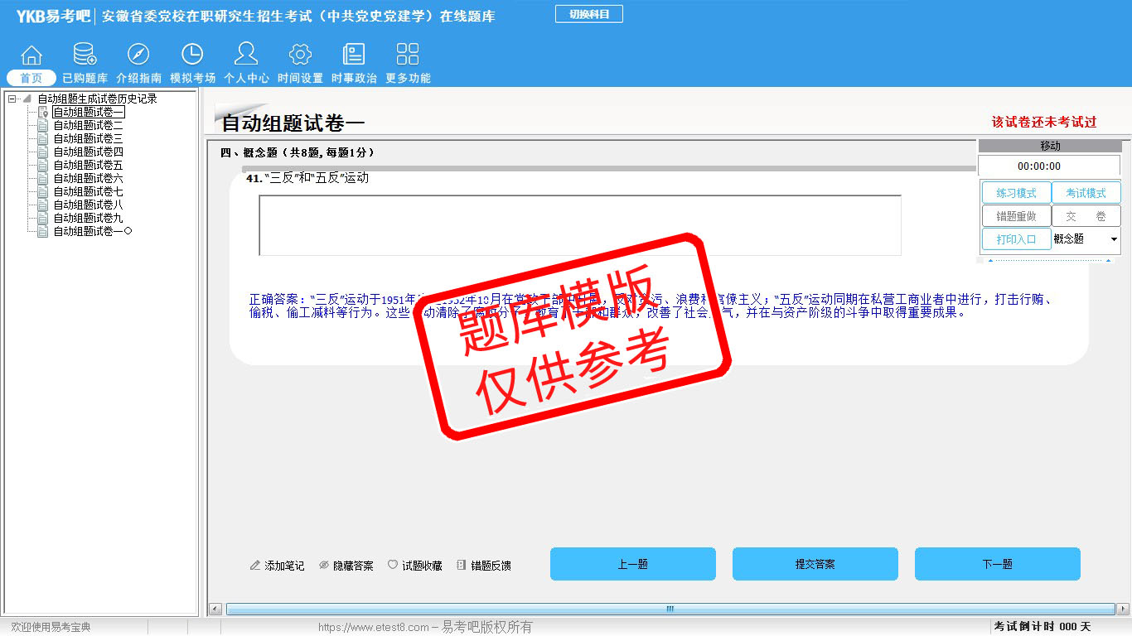Click the horizontal scrollbar at the bottom
Viewport: 1132px width, 636px height.
coord(670,609)
